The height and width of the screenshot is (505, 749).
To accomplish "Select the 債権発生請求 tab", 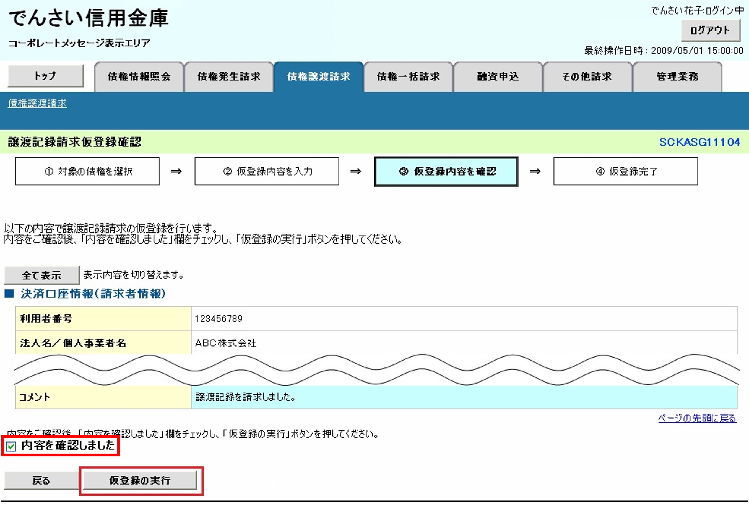I will (x=229, y=77).
